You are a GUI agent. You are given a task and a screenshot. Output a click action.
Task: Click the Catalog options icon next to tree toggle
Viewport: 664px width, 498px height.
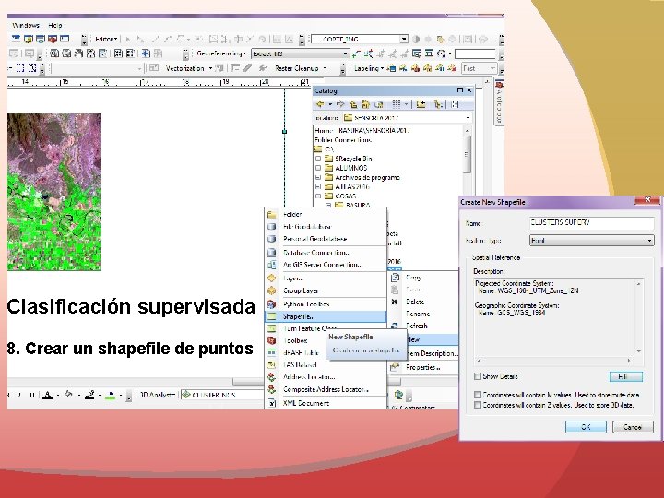click(x=455, y=103)
